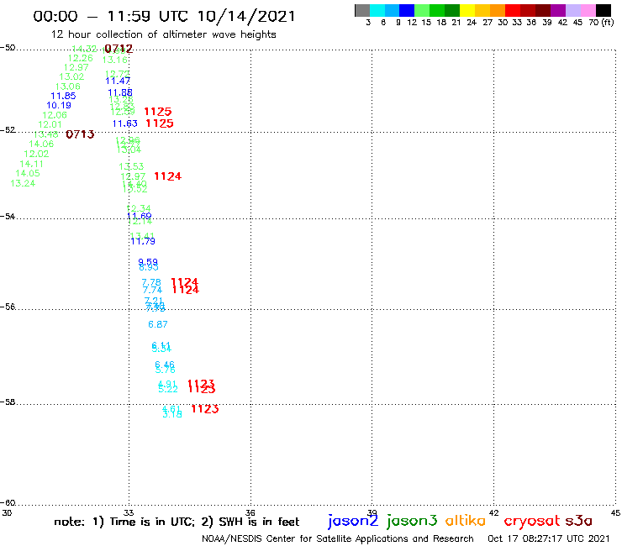Click the 14.32 wave height value
Image resolution: width=622 pixels, height=546 pixels.
pos(84,49)
